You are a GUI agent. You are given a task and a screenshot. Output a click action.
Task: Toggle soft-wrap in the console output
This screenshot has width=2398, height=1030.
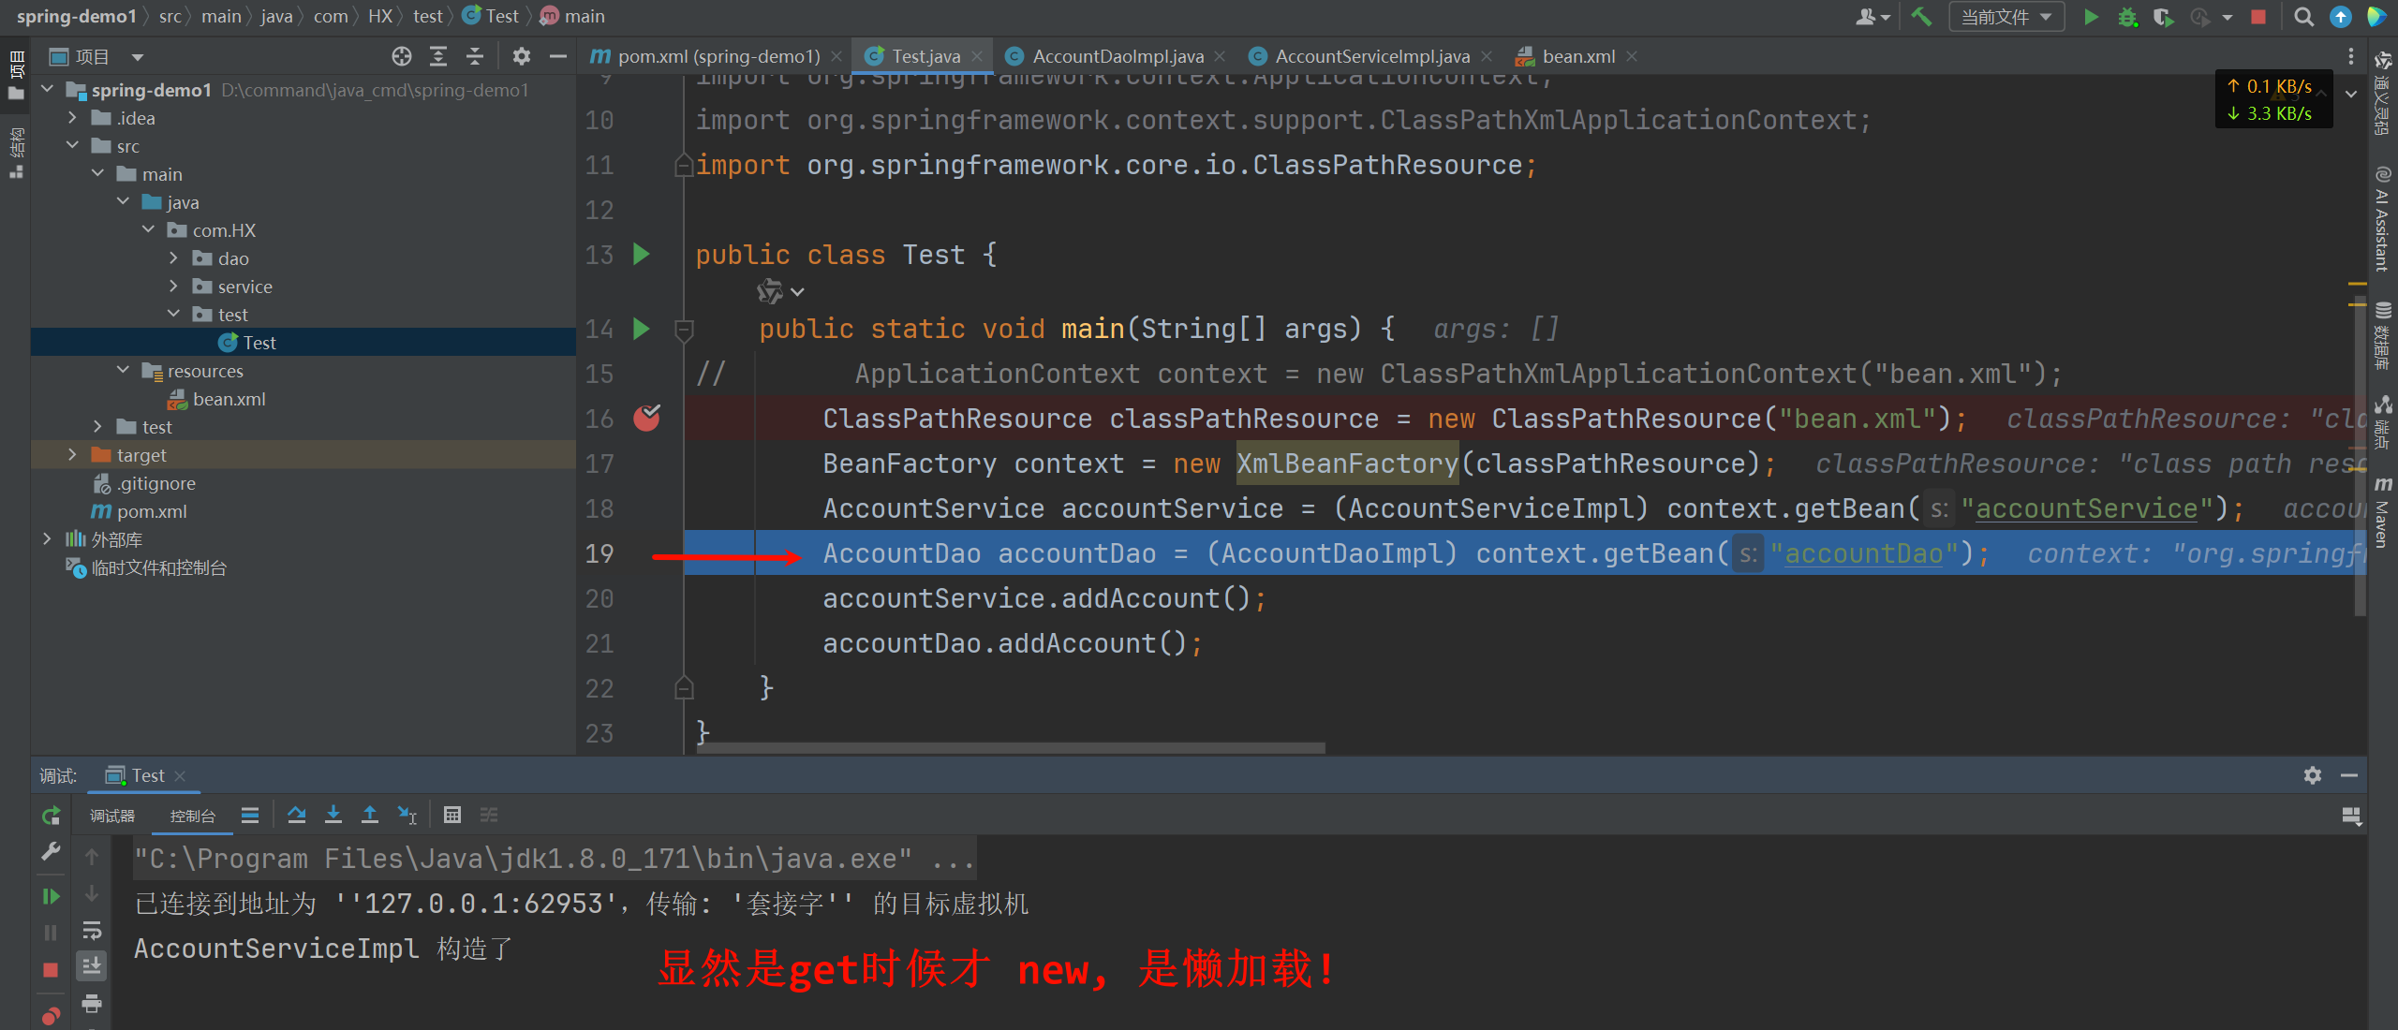[x=92, y=931]
